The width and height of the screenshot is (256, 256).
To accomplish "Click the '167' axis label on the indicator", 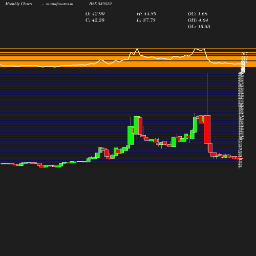I will click(244, 54).
